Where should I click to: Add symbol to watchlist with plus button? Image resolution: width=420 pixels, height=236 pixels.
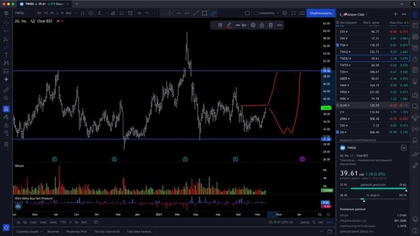pyautogui.click(x=395, y=14)
